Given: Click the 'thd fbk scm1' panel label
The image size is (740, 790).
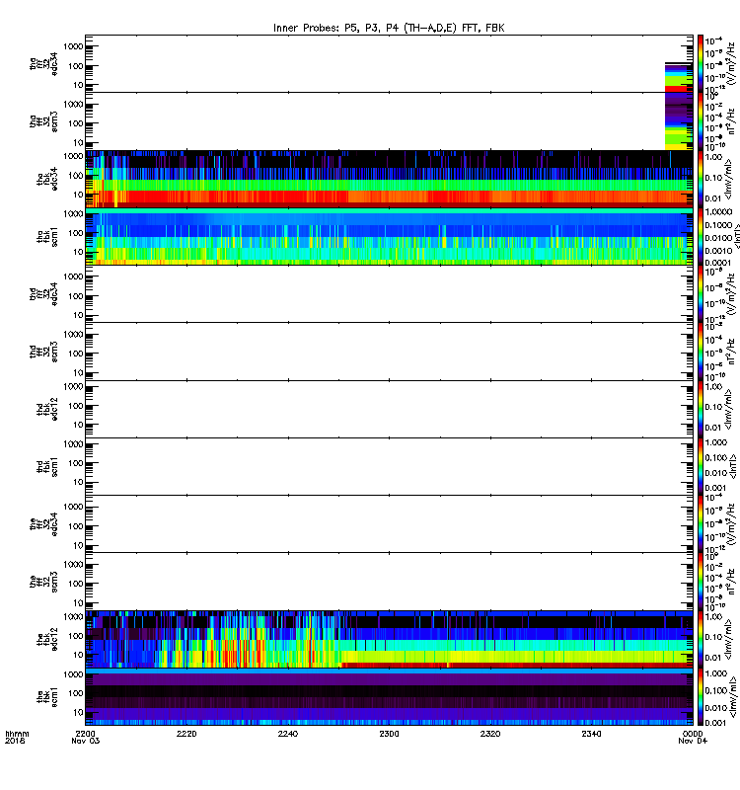Looking at the screenshot, I should [x=47, y=466].
